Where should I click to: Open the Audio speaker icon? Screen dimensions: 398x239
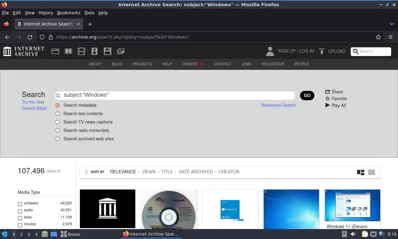click(x=95, y=51)
